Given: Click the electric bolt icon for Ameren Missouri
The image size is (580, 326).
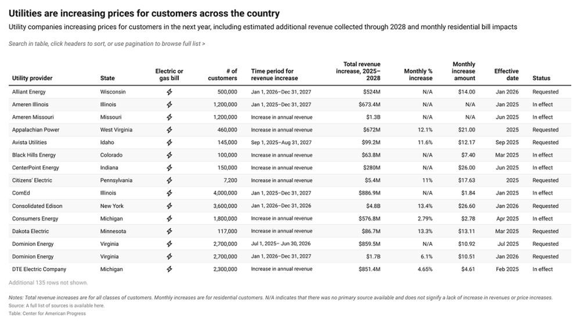Looking at the screenshot, I should coord(170,117).
